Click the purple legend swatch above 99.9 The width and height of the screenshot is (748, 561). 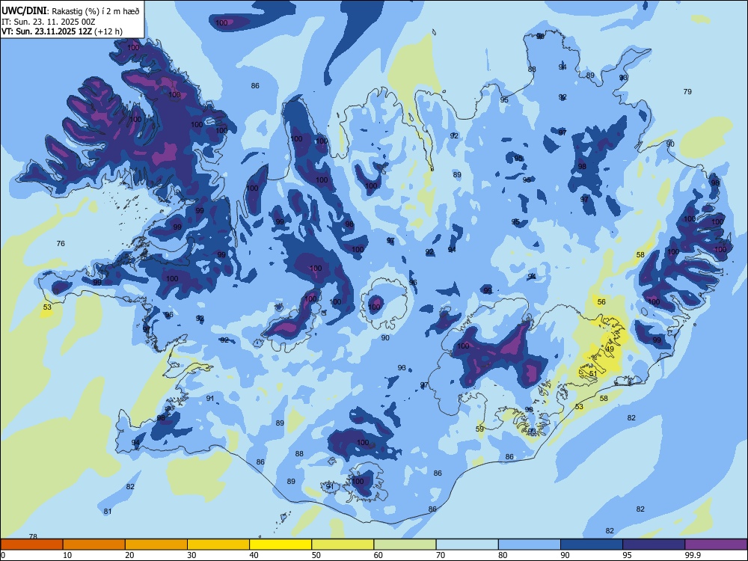point(716,545)
